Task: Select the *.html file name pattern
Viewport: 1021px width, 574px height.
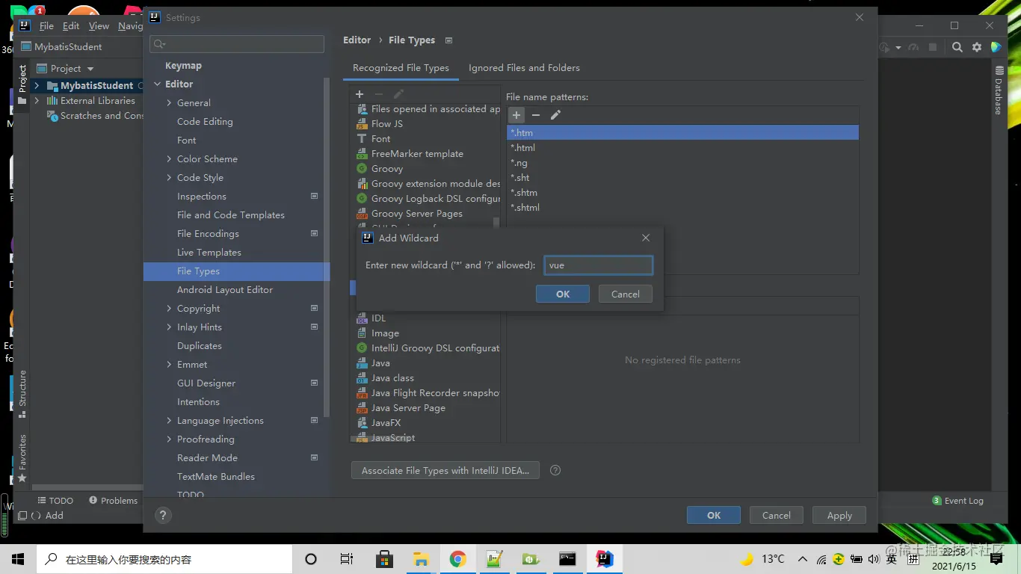Action: coord(682,148)
